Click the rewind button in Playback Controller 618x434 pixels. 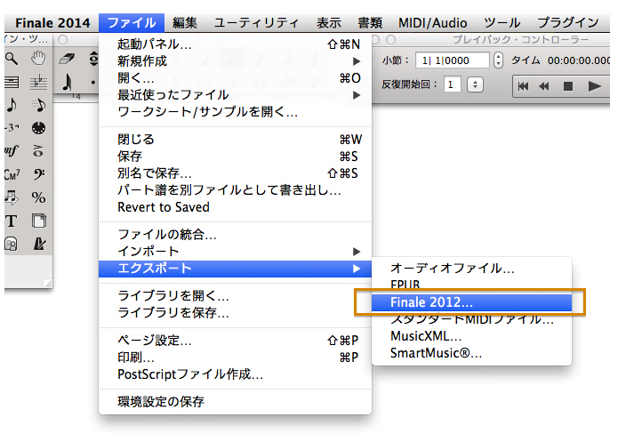(544, 86)
